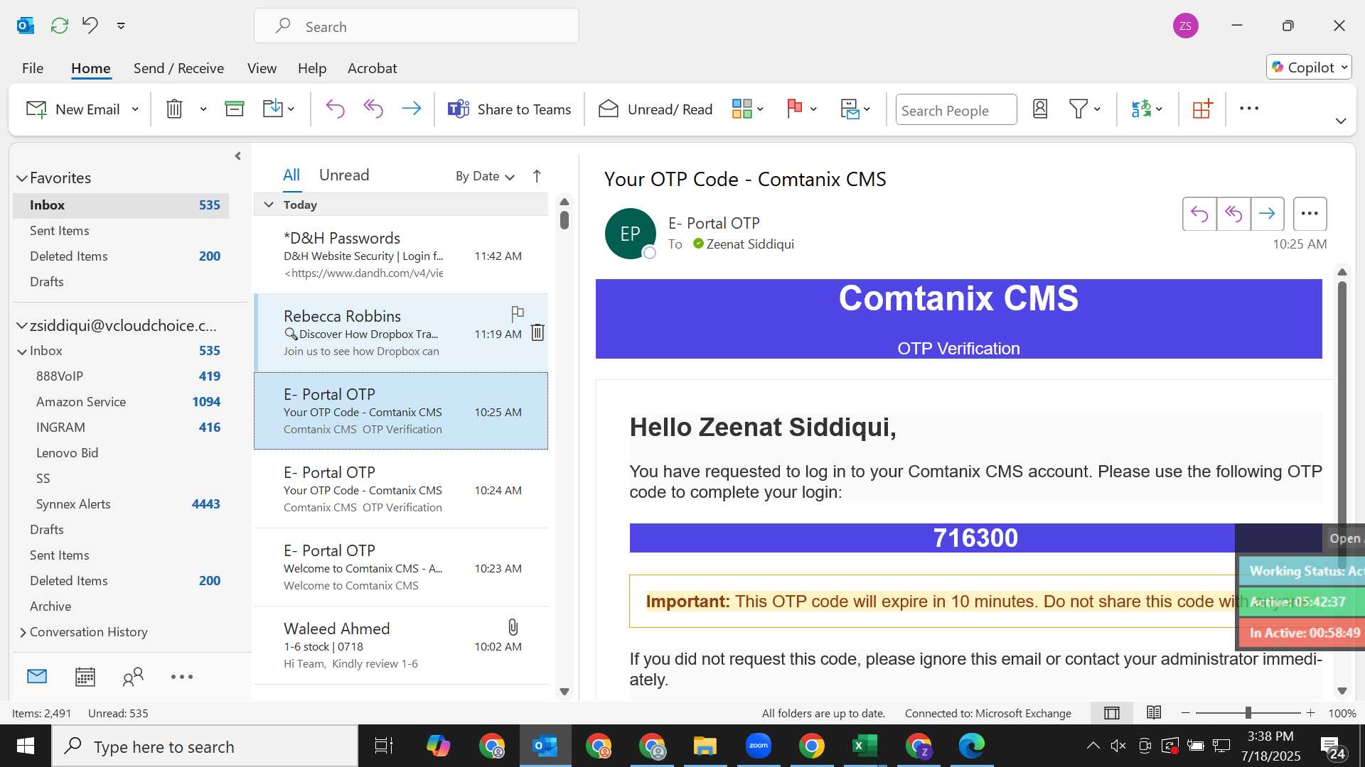This screenshot has width=1365, height=767.
Task: Click the Send/Receive sync icon in title bar
Action: coord(60,26)
